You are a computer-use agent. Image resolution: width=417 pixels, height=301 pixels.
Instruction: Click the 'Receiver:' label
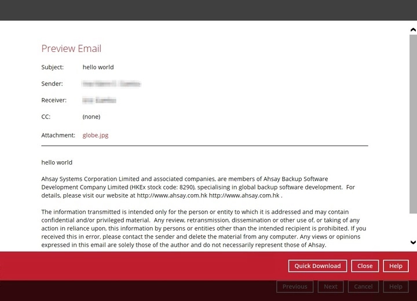click(54, 101)
